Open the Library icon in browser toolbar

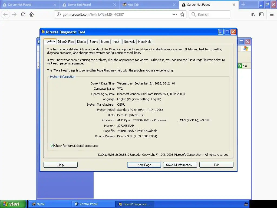[x=253, y=14]
